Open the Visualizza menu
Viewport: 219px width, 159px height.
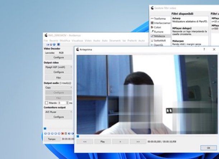(78, 41)
